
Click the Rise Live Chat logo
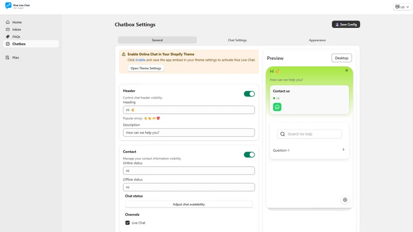click(x=18, y=6)
